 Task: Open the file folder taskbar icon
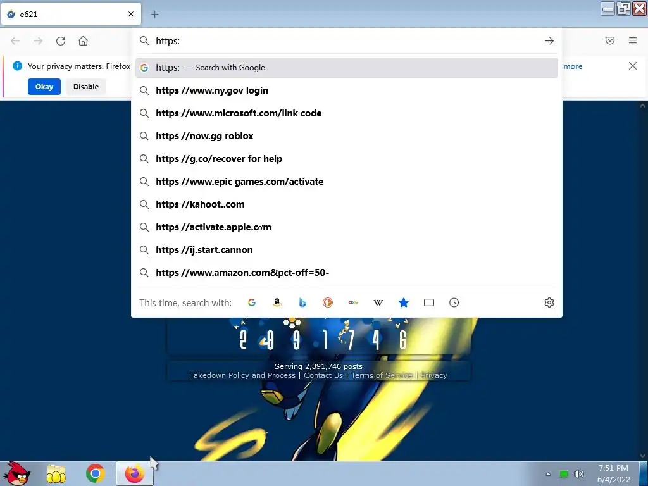pyautogui.click(x=56, y=473)
